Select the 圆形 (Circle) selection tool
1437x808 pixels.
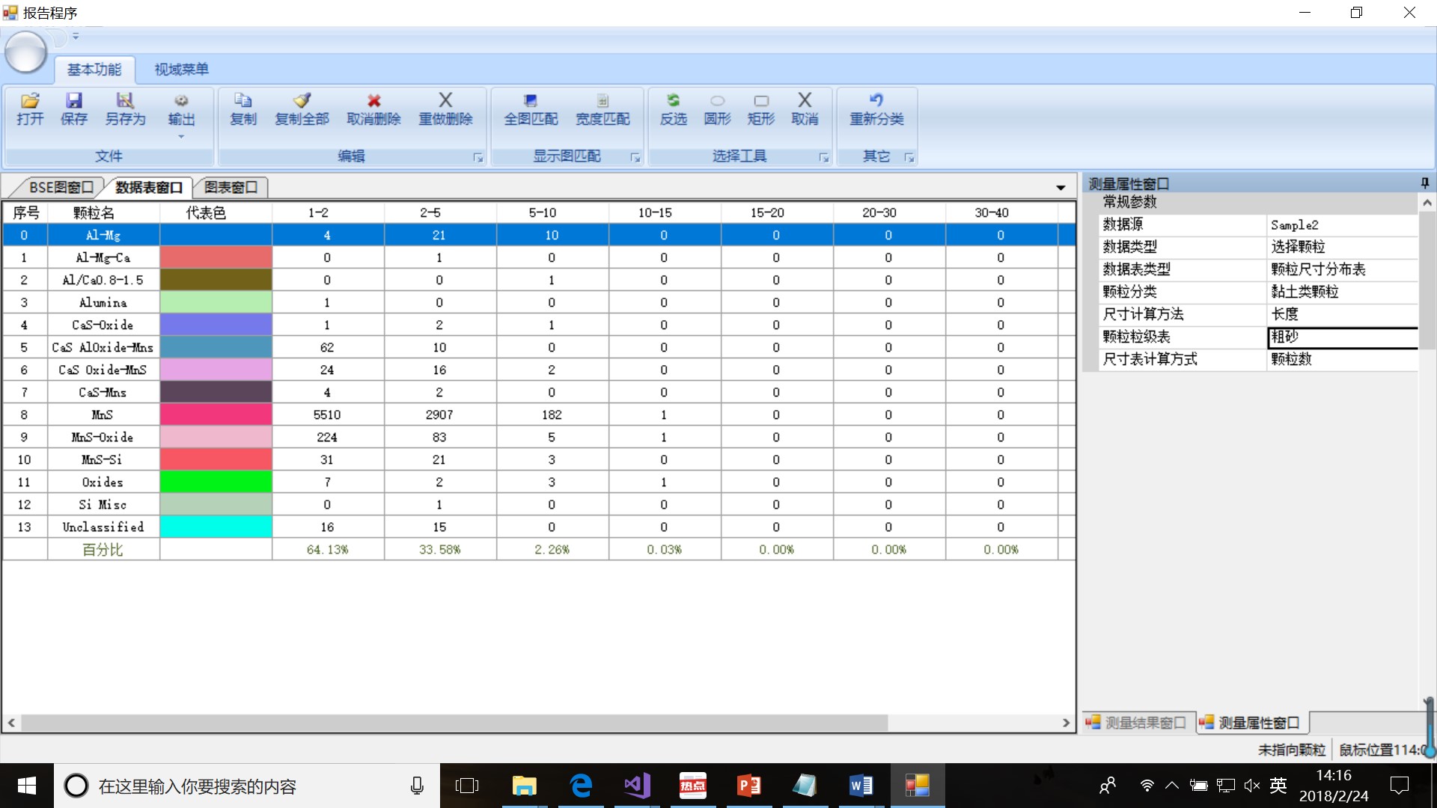pyautogui.click(x=717, y=101)
